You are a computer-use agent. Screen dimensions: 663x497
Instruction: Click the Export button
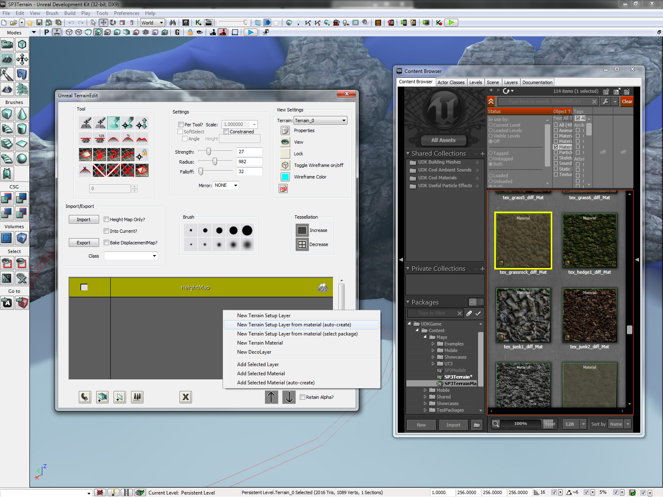[84, 243]
